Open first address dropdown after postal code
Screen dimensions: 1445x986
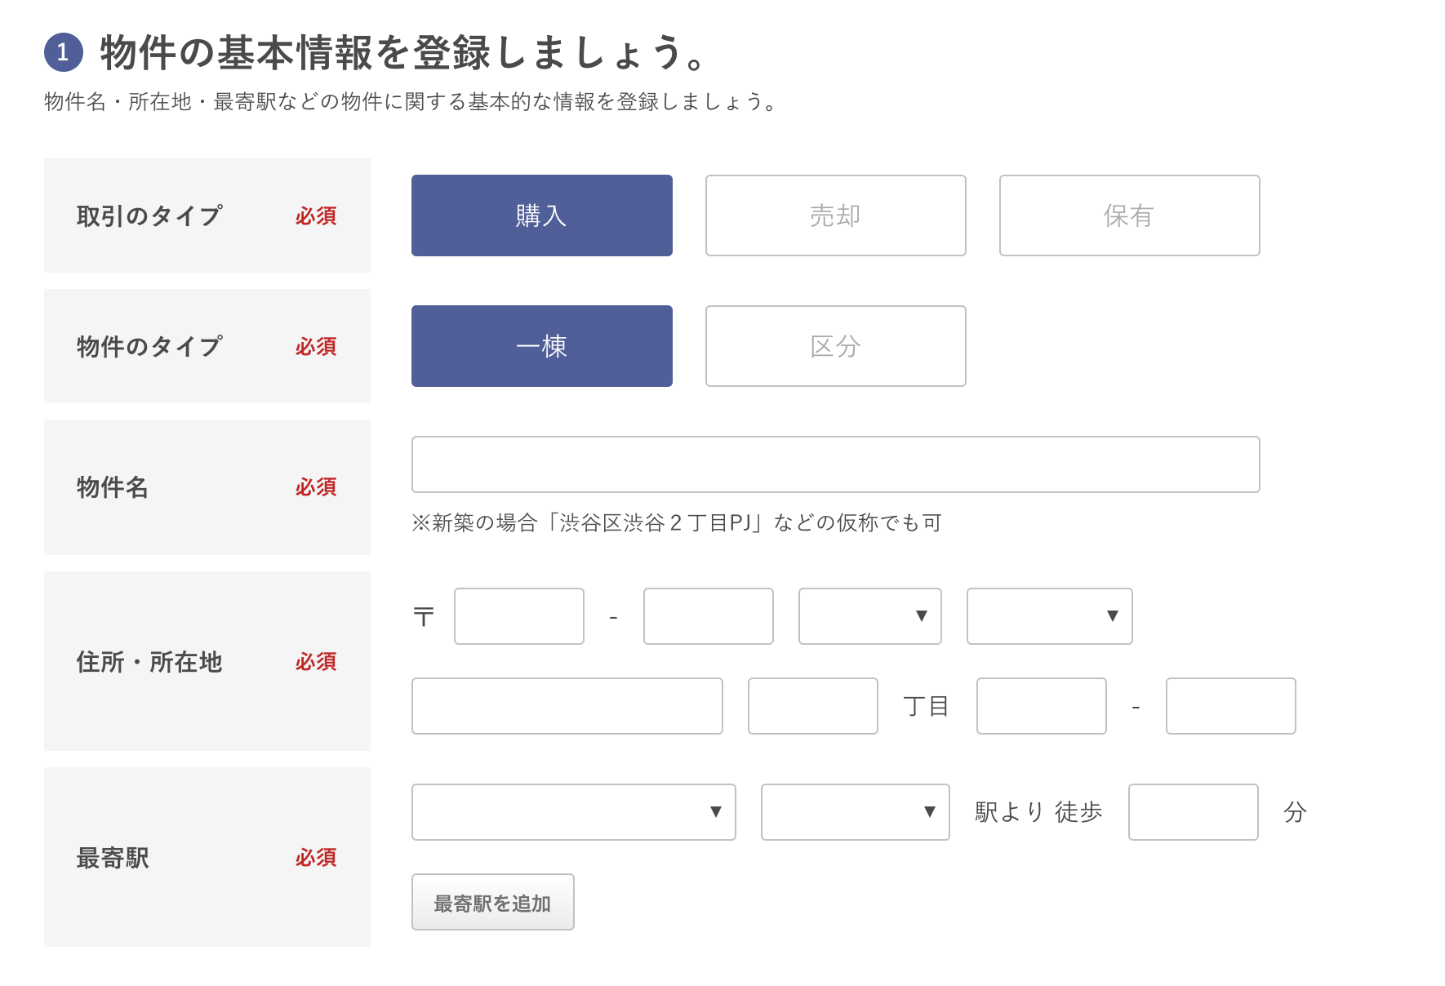coord(869,616)
